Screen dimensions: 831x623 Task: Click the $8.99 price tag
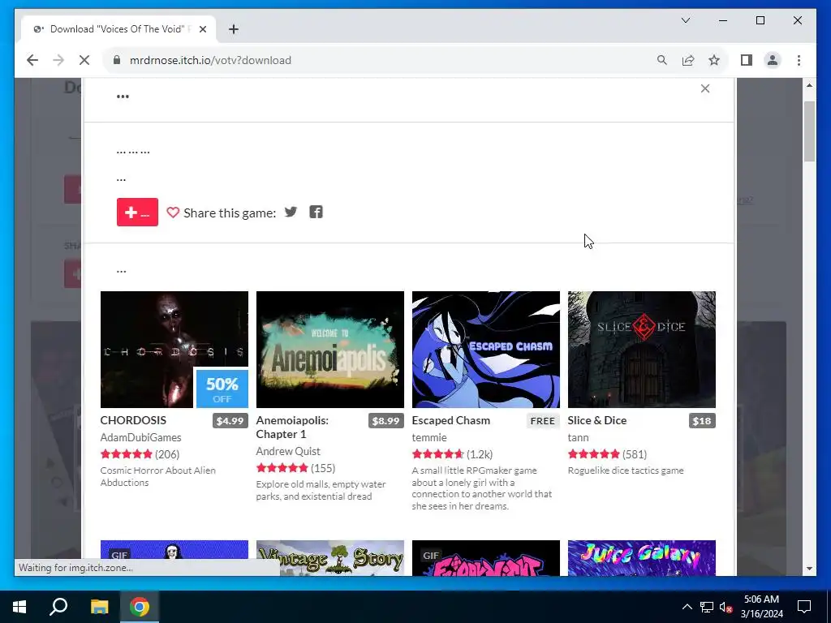pyautogui.click(x=385, y=421)
